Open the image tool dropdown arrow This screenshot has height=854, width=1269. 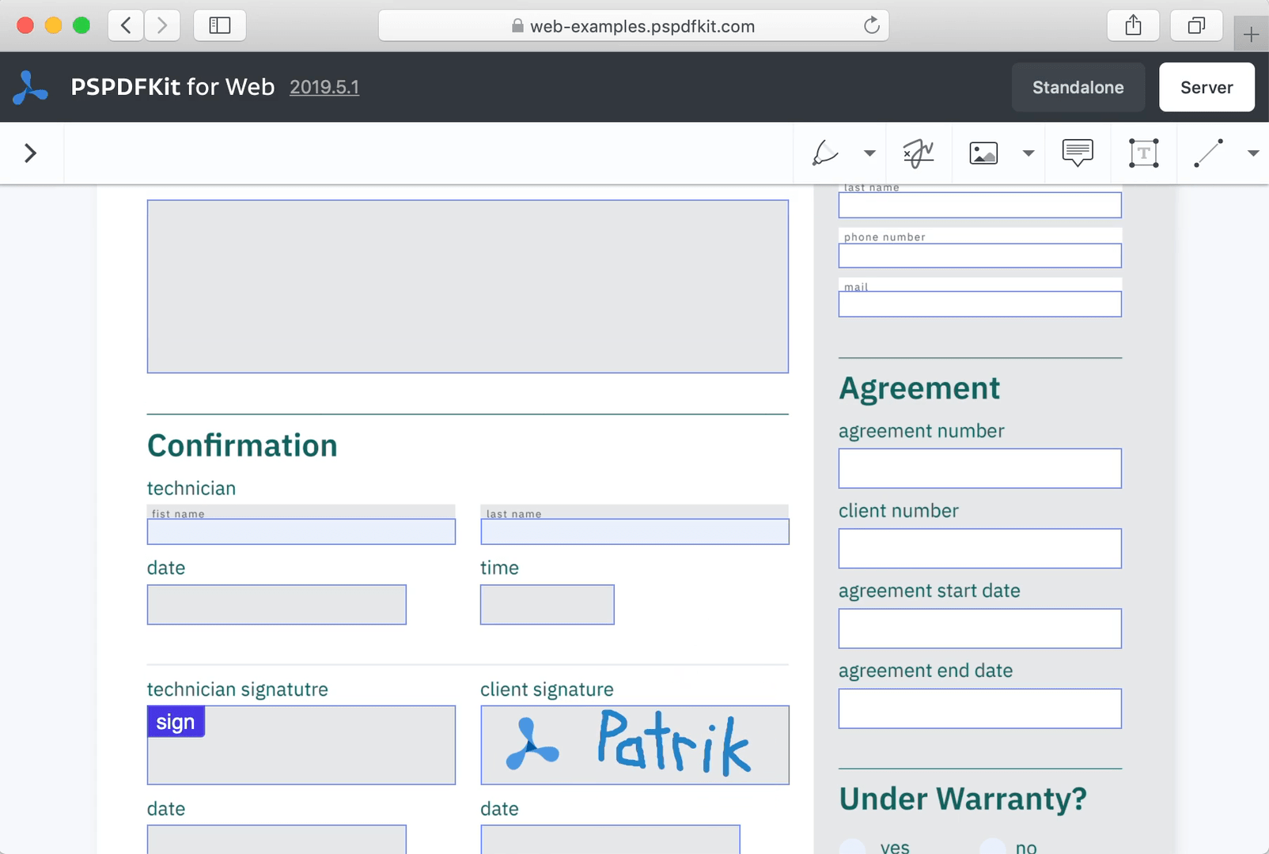1028,153
